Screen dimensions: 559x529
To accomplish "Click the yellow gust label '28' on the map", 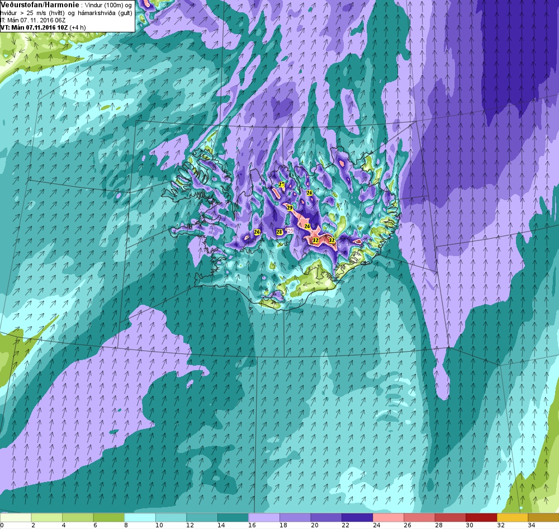I will 279,232.
